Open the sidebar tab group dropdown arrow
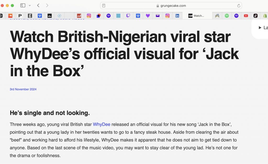Image resolution: width=268 pixels, height=164 pixels. [30, 5]
